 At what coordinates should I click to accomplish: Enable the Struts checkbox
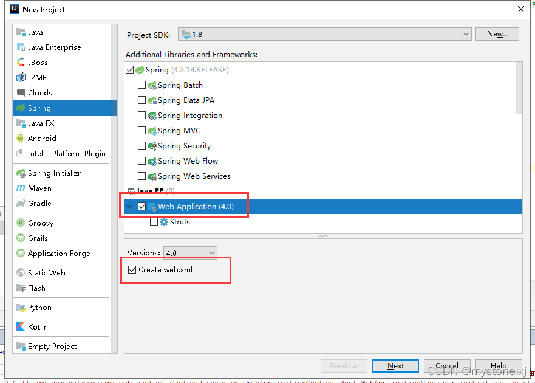click(x=154, y=222)
